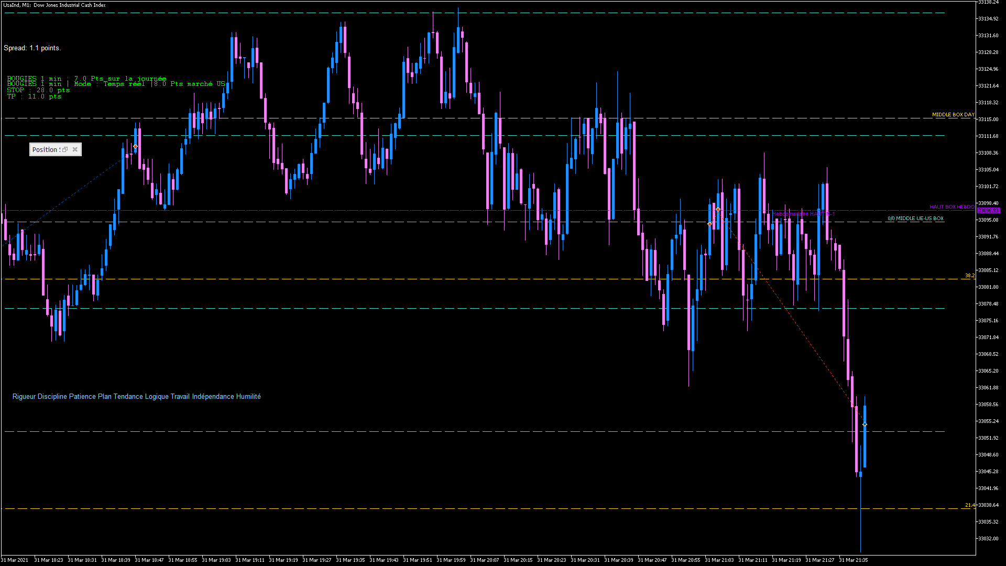The height and width of the screenshot is (566, 1006).
Task: Click the HAUT BOX HEBDO label
Action: [x=952, y=207]
